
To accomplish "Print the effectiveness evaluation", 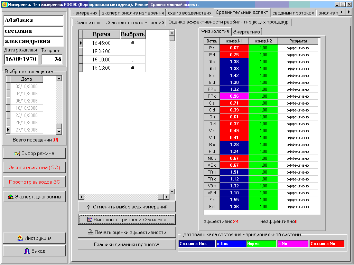I will click(x=127, y=232).
